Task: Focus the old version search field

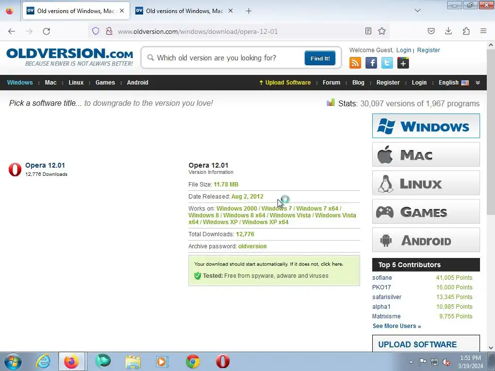Action: (x=226, y=58)
